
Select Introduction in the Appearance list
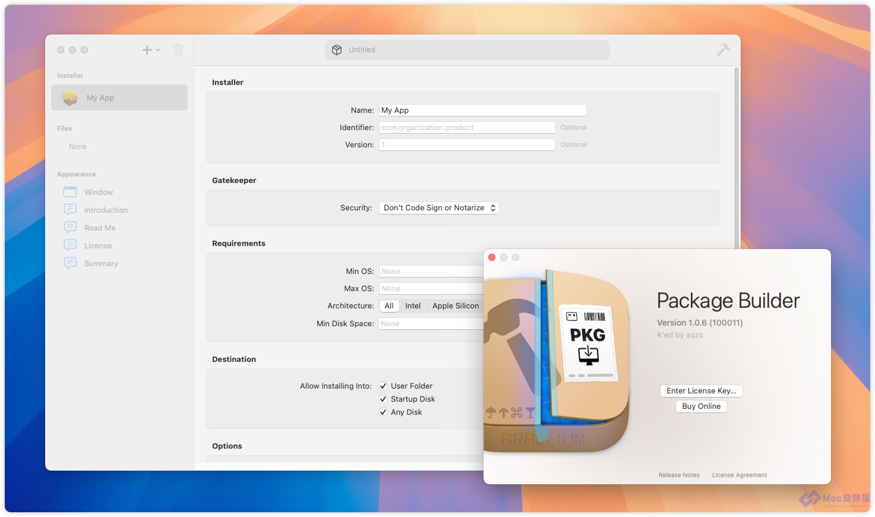(119, 210)
